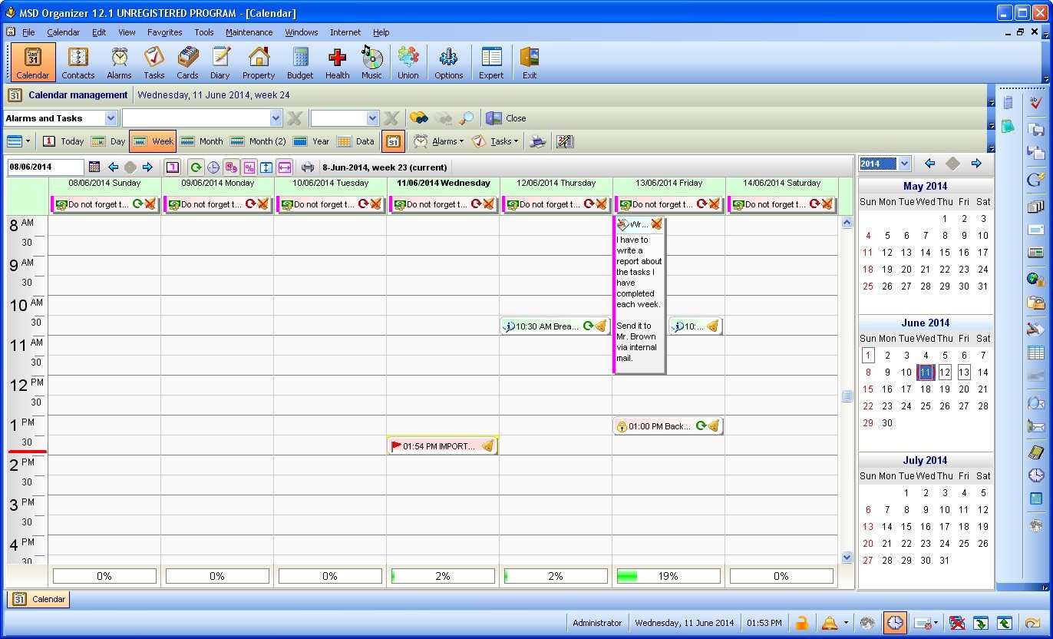Click green refresh icon in navigation bar
Viewport: 1053px width, 639px height.
click(196, 167)
